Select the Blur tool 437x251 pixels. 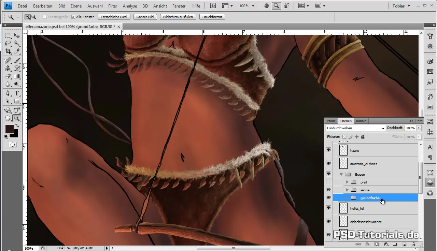[x=8, y=84]
